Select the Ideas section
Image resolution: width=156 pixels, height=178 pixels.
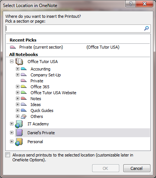pyautogui.click(x=36, y=105)
